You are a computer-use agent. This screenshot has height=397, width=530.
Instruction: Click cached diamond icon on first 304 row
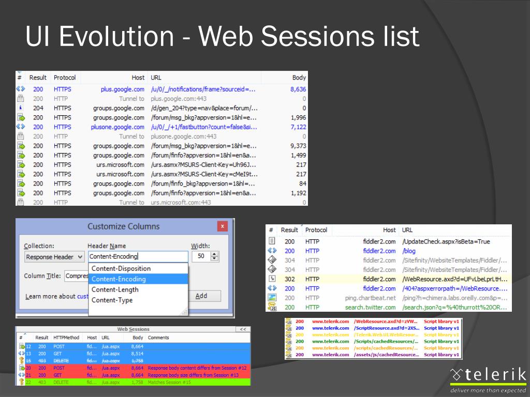[x=272, y=260]
